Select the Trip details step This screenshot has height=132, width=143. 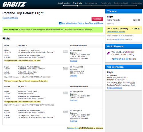(x=77, y=3)
